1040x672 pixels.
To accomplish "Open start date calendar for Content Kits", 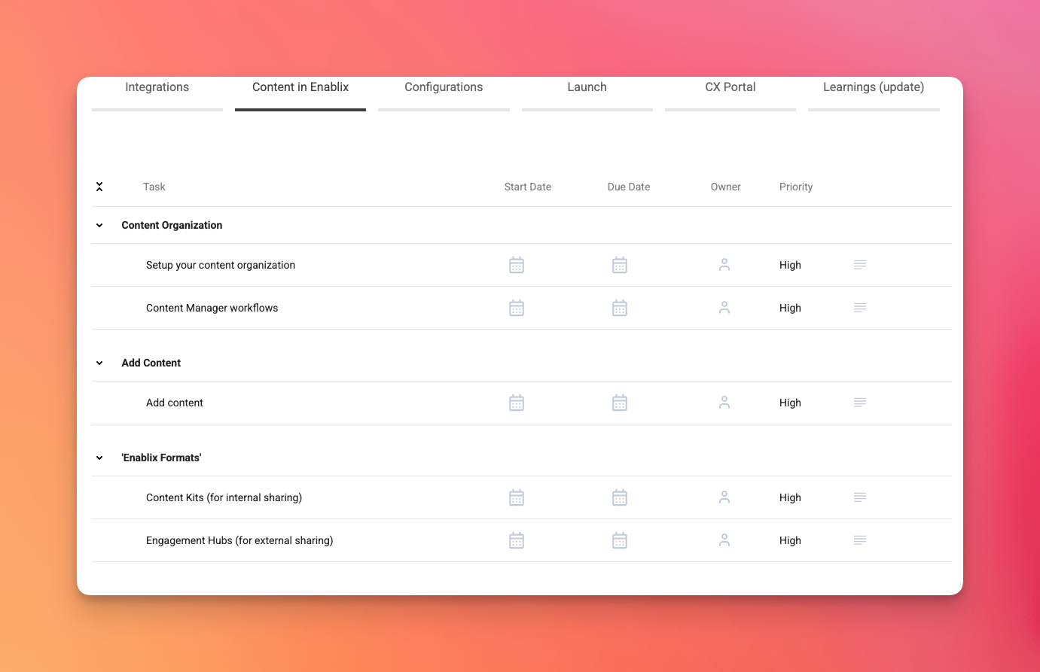I will [516, 497].
